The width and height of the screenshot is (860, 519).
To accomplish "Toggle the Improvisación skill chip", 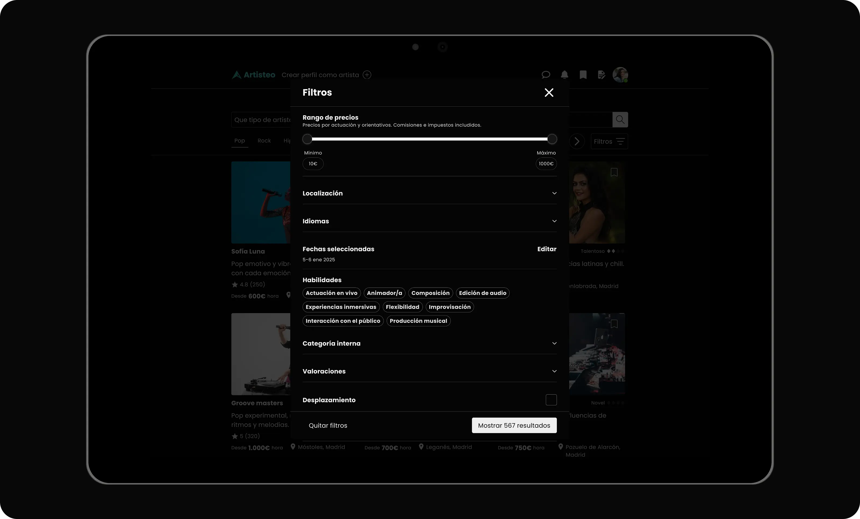I will pos(450,307).
